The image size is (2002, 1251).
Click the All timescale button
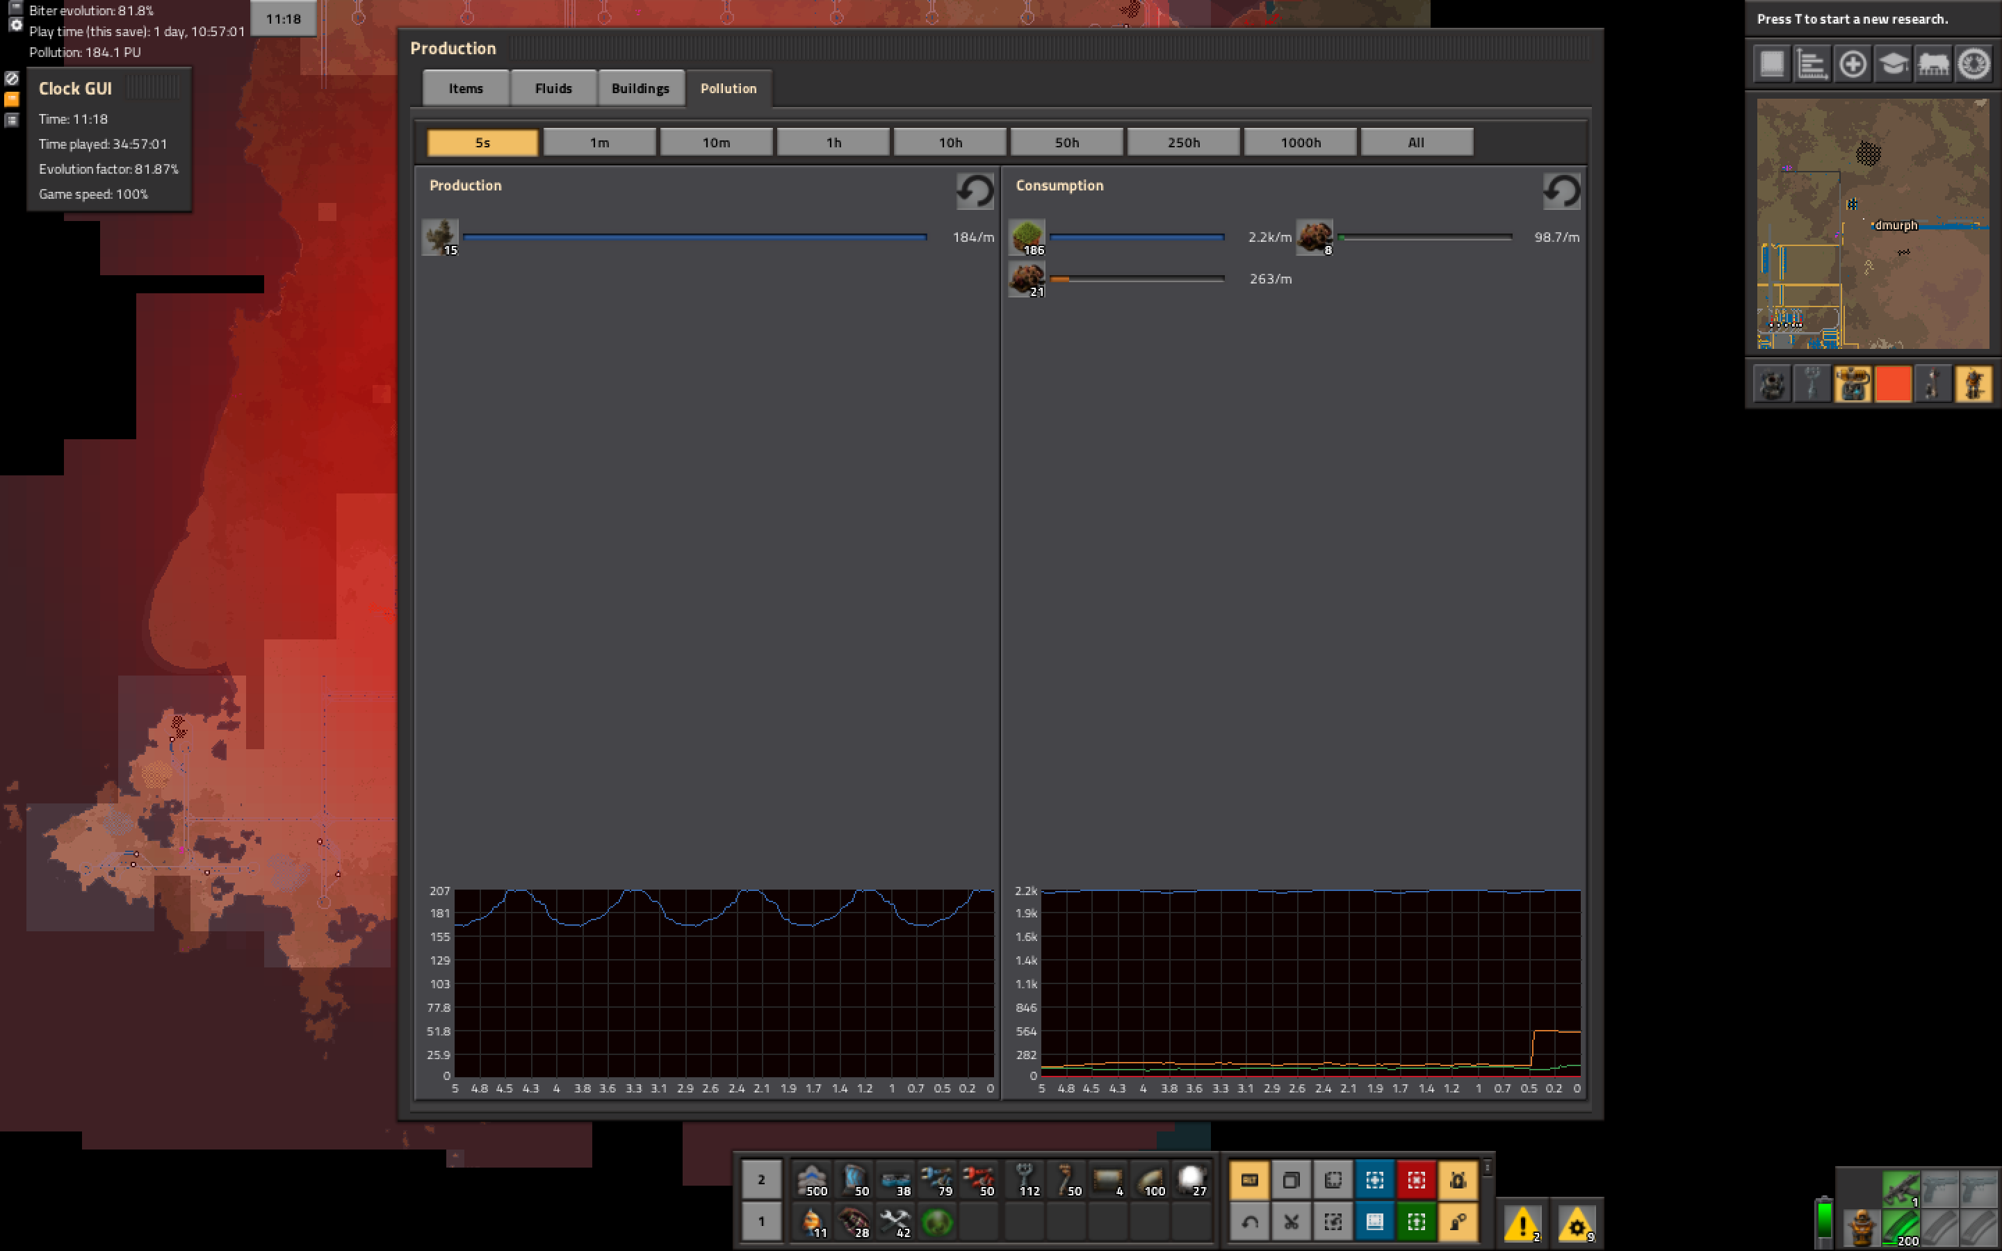pos(1416,142)
